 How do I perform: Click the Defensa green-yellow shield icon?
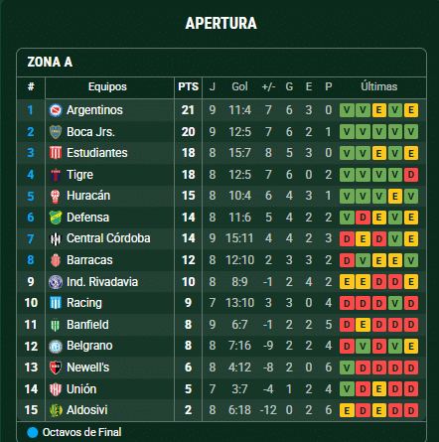pyautogui.click(x=56, y=218)
